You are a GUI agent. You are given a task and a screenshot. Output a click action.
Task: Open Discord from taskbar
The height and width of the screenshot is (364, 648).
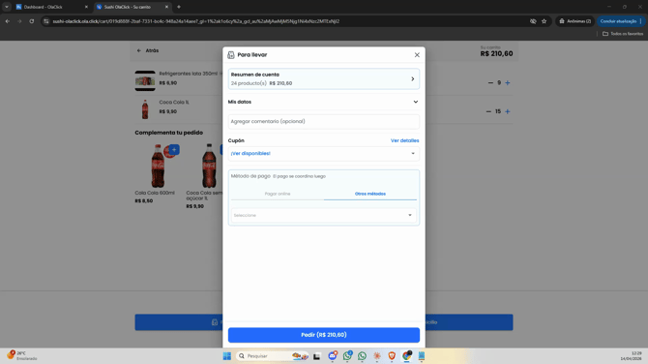[333, 356]
